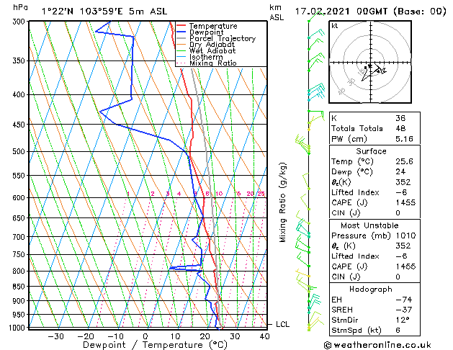The width and height of the screenshot is (453, 350).
Task: Select the Dry Adiabat legend entry
Action: pos(212,45)
